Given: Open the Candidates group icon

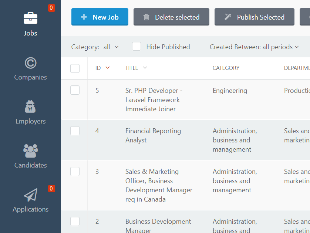Looking at the screenshot, I should (x=30, y=151).
